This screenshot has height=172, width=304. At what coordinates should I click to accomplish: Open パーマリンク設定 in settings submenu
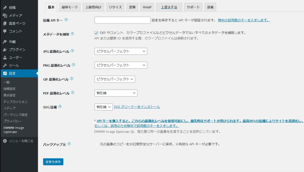(15, 115)
